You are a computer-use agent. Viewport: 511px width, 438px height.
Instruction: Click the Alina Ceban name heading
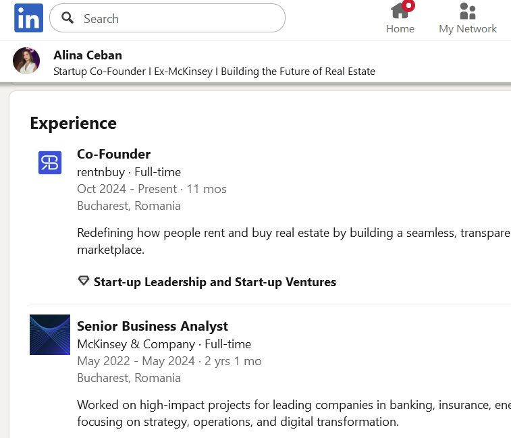[88, 55]
